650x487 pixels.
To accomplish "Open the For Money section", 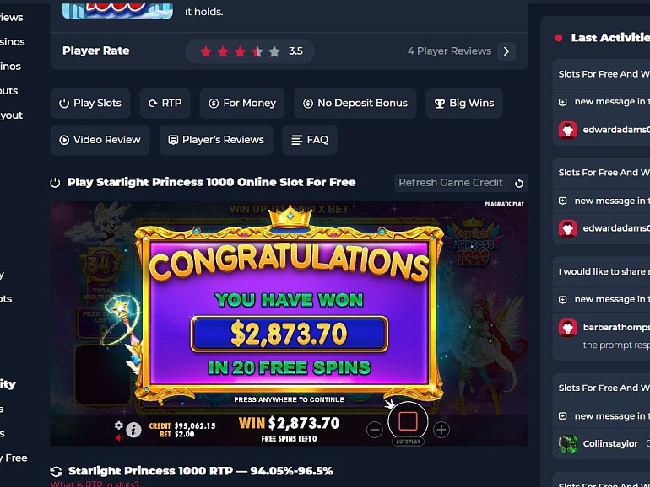I will coord(242,103).
